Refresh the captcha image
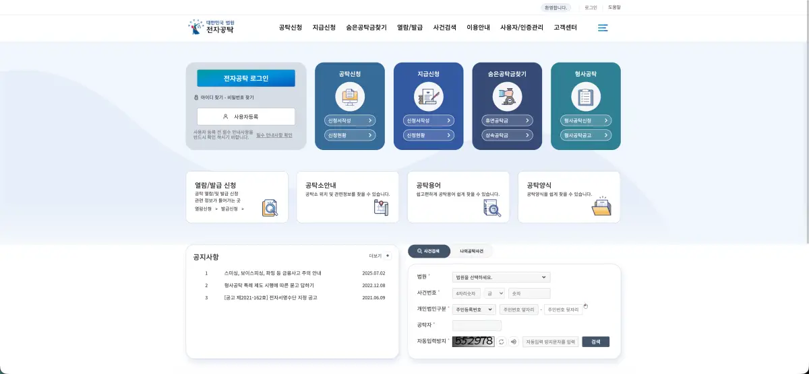809x374 pixels. (x=502, y=342)
